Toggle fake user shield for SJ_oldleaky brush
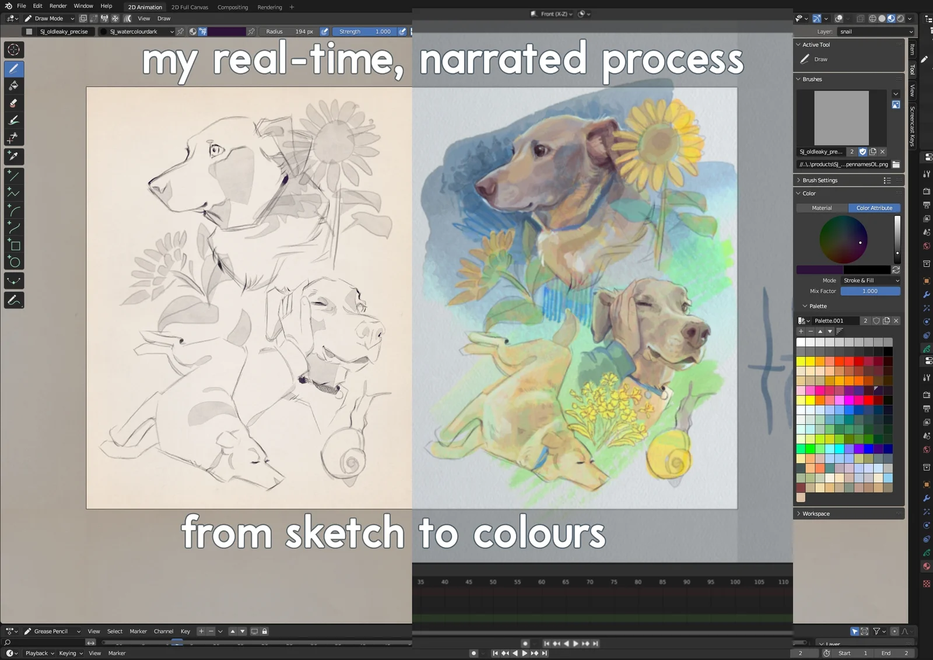This screenshot has width=933, height=660. (x=862, y=152)
